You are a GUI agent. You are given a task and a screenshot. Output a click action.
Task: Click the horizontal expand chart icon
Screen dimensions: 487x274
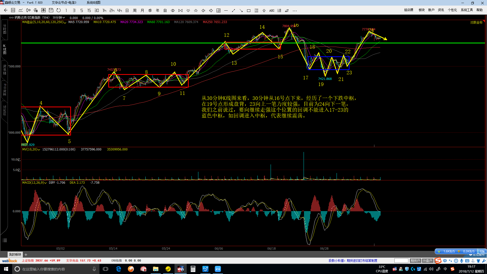pos(173,10)
